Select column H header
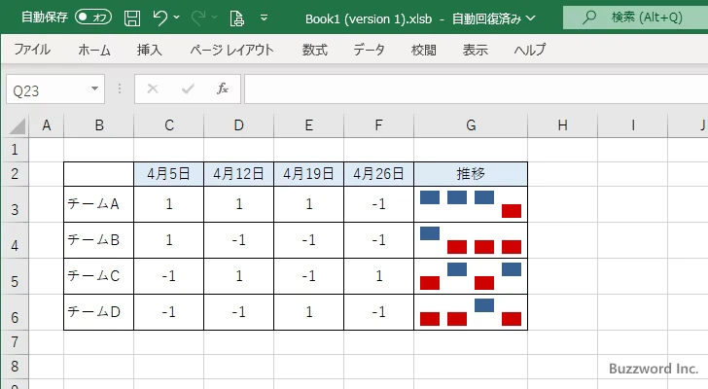The height and width of the screenshot is (389, 708). pos(562,125)
